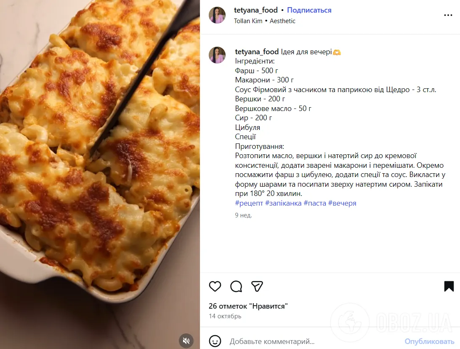Share the post with the paper plane icon

coord(257,286)
